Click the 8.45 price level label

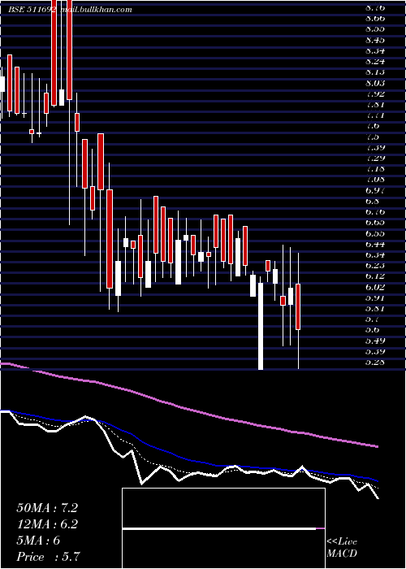[x=375, y=40]
